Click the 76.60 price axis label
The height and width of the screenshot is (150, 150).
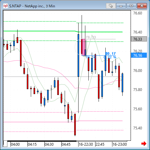[138, 13]
